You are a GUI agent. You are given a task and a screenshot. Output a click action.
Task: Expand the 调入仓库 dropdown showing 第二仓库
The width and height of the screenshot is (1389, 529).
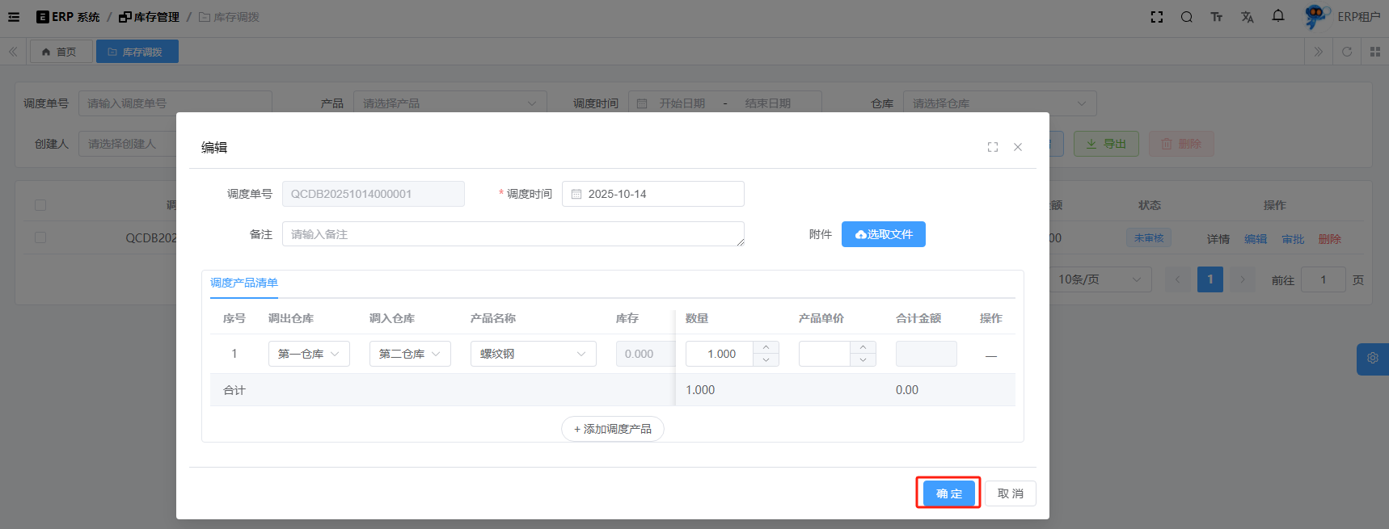pyautogui.click(x=410, y=354)
